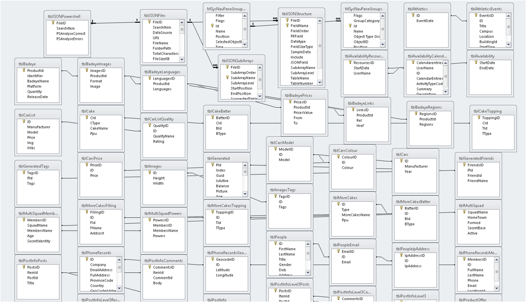Click the key icon next to GeocodeID
This screenshot has height=302, width=526.
point(212,259)
